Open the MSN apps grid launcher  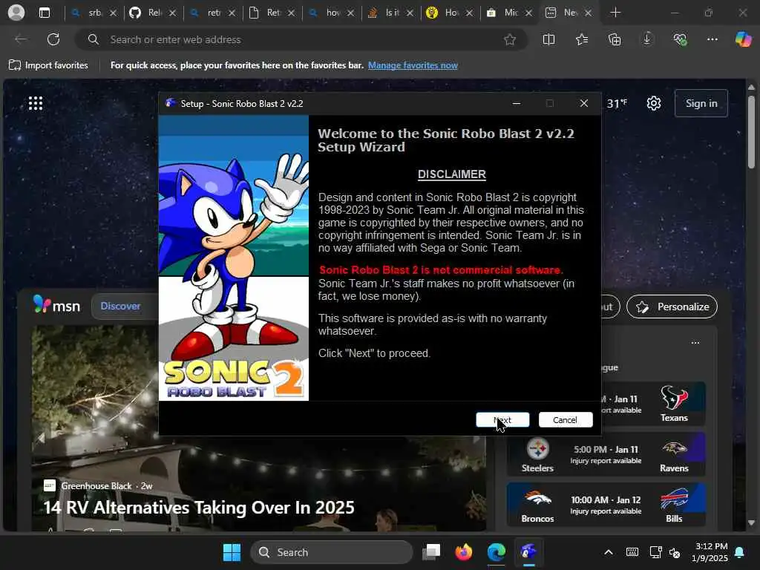point(36,102)
